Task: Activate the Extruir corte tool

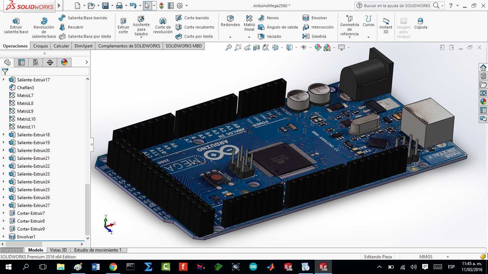Action: [x=123, y=25]
